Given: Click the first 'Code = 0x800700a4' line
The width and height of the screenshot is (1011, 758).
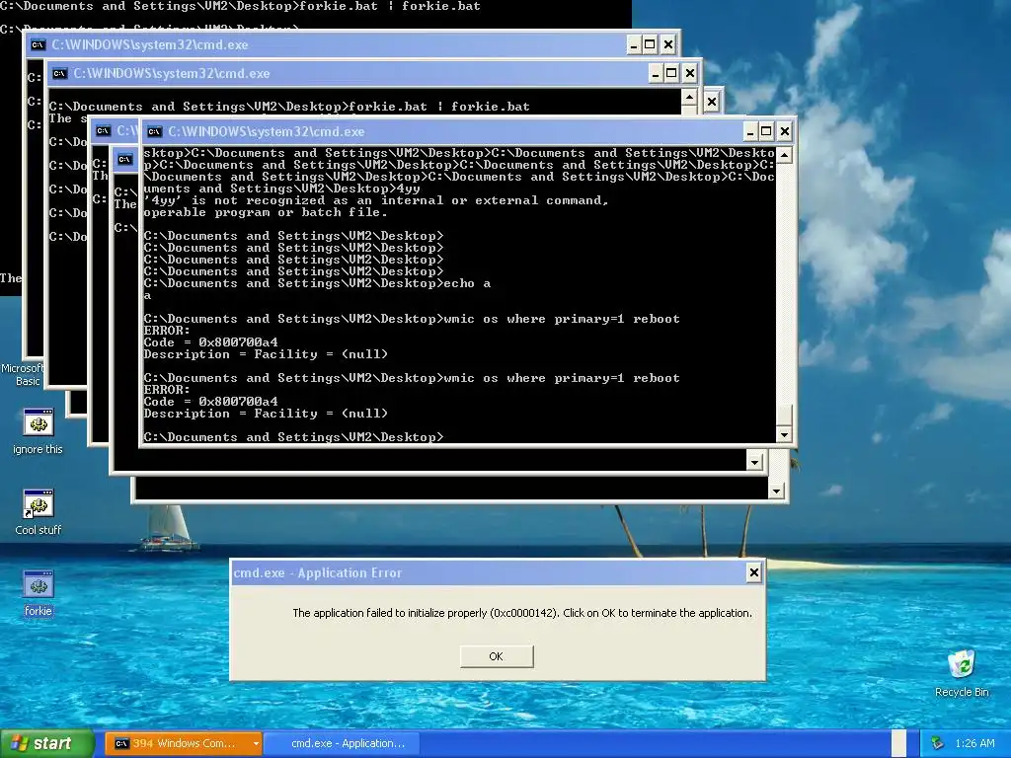Looking at the screenshot, I should (210, 342).
